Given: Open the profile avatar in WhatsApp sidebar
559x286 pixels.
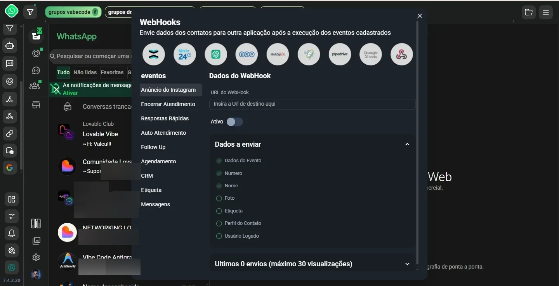Looking at the screenshot, I should coord(36,274).
